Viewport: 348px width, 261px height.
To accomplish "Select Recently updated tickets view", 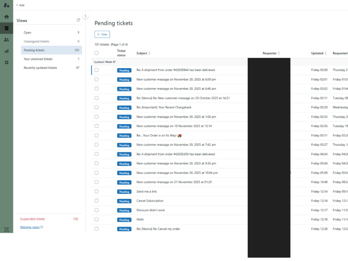I will tap(52, 68).
